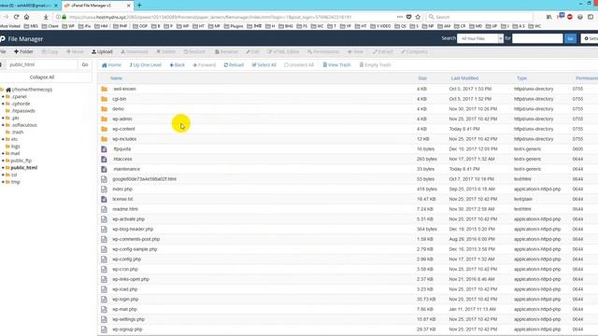Screen dimensions: 598x336
Task: Click the wp-includes folder icon
Action: pos(104,139)
